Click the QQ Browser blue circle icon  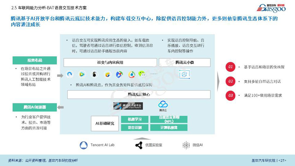69,74
